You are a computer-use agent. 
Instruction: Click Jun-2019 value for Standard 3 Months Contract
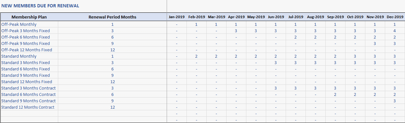pos(276,88)
